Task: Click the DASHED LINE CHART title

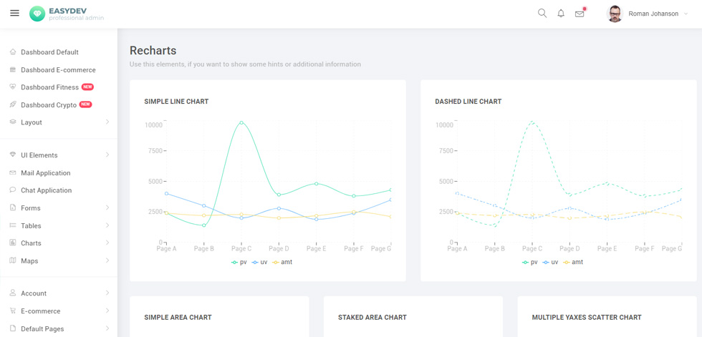Action: coord(468,102)
